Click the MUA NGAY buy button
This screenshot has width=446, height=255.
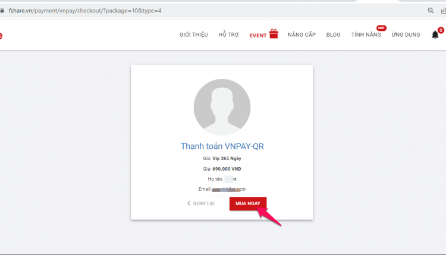248,203
